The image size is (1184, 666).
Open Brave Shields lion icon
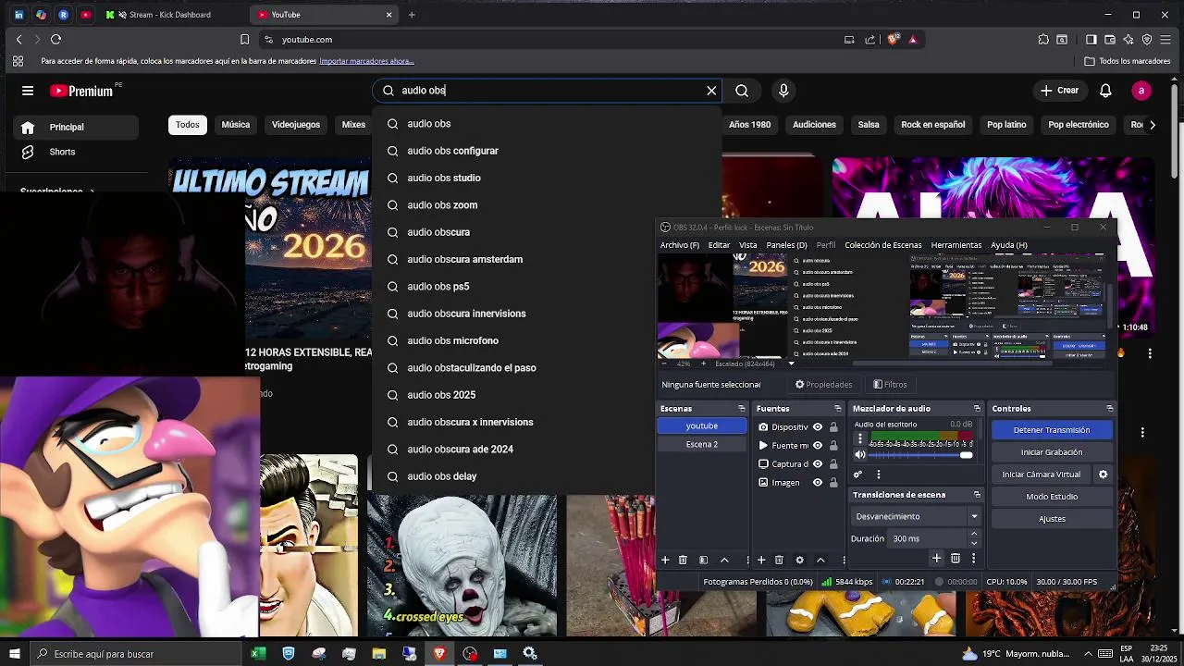[x=893, y=40]
